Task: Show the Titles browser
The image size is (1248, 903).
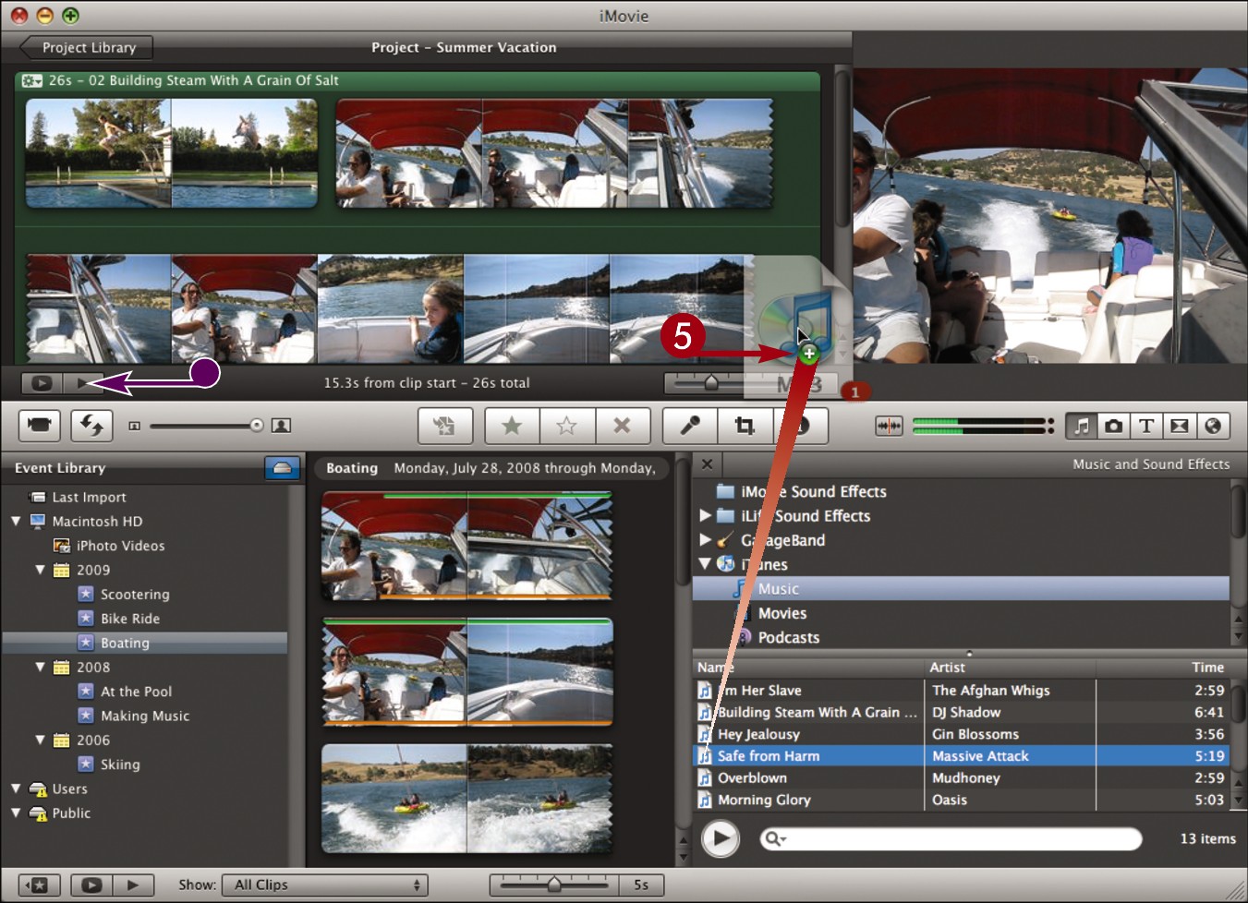Action: 1146,426
